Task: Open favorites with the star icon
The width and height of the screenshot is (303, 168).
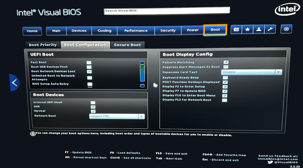Action: [247, 29]
